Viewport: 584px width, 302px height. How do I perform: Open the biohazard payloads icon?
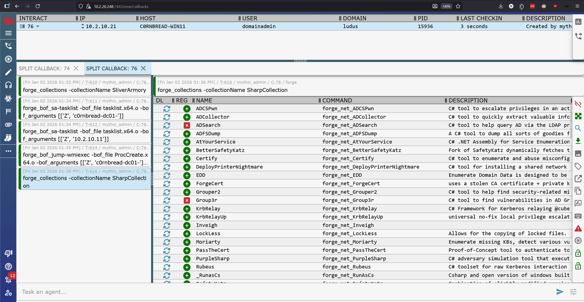(x=8, y=98)
